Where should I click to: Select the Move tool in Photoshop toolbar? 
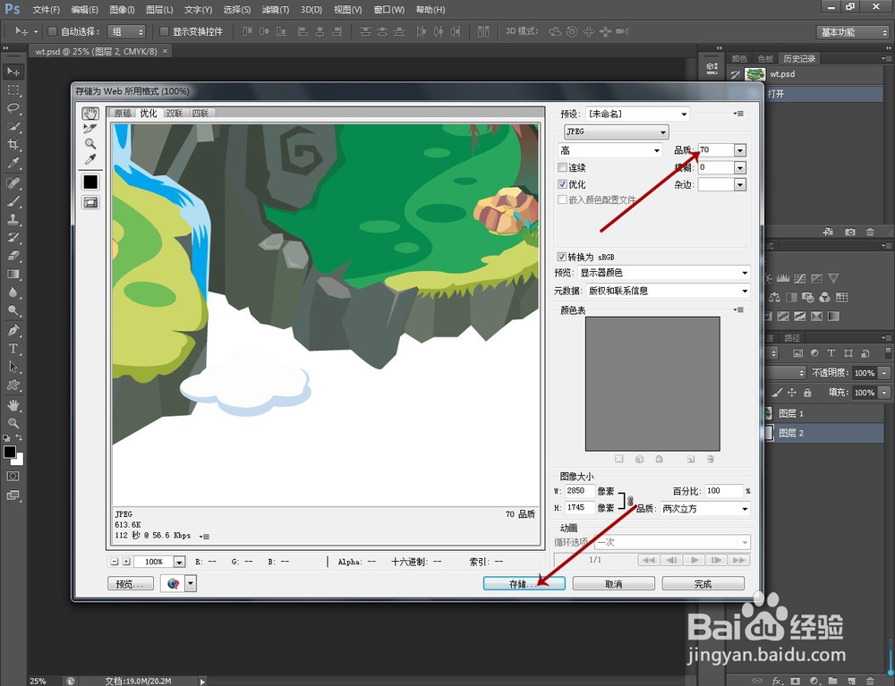click(13, 72)
